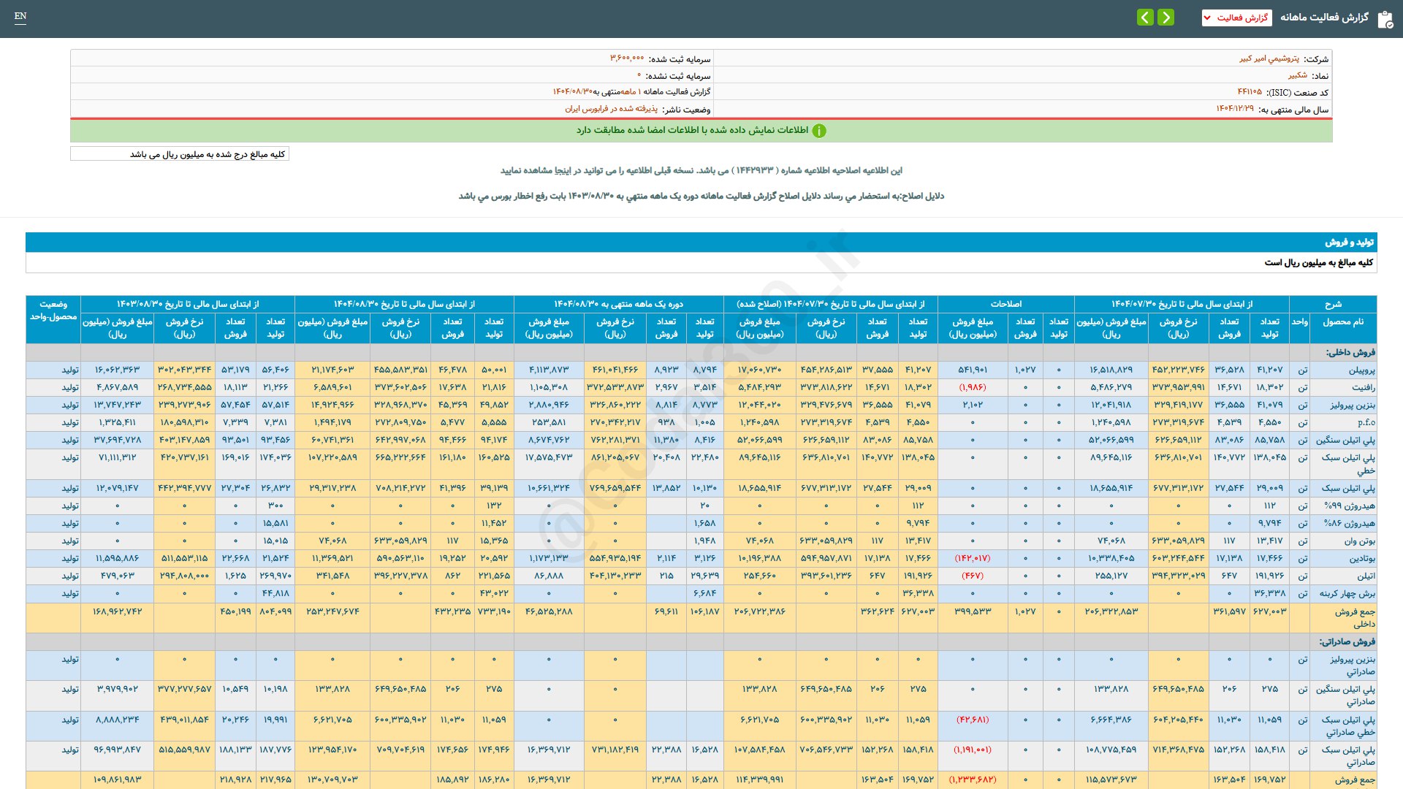
Task: Click the symbol شکبیر link
Action: [x=1297, y=75]
